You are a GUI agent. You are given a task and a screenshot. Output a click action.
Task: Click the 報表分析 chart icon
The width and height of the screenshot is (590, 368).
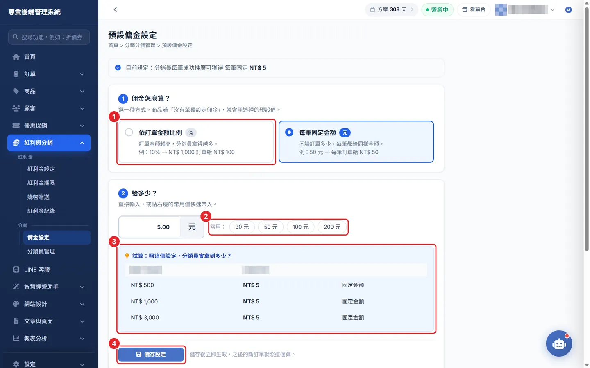pyautogui.click(x=16, y=338)
